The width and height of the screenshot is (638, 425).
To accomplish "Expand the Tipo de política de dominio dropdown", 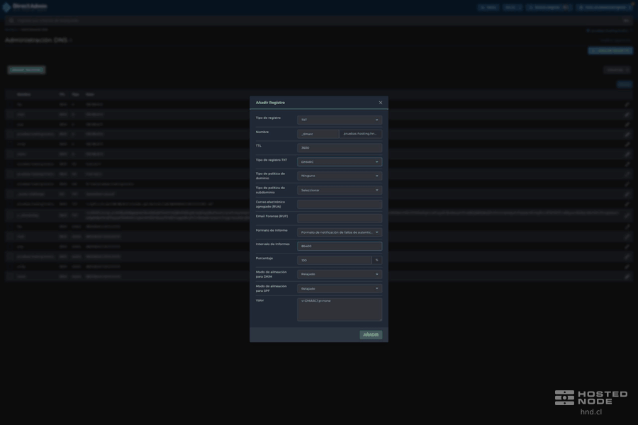I will pos(340,176).
